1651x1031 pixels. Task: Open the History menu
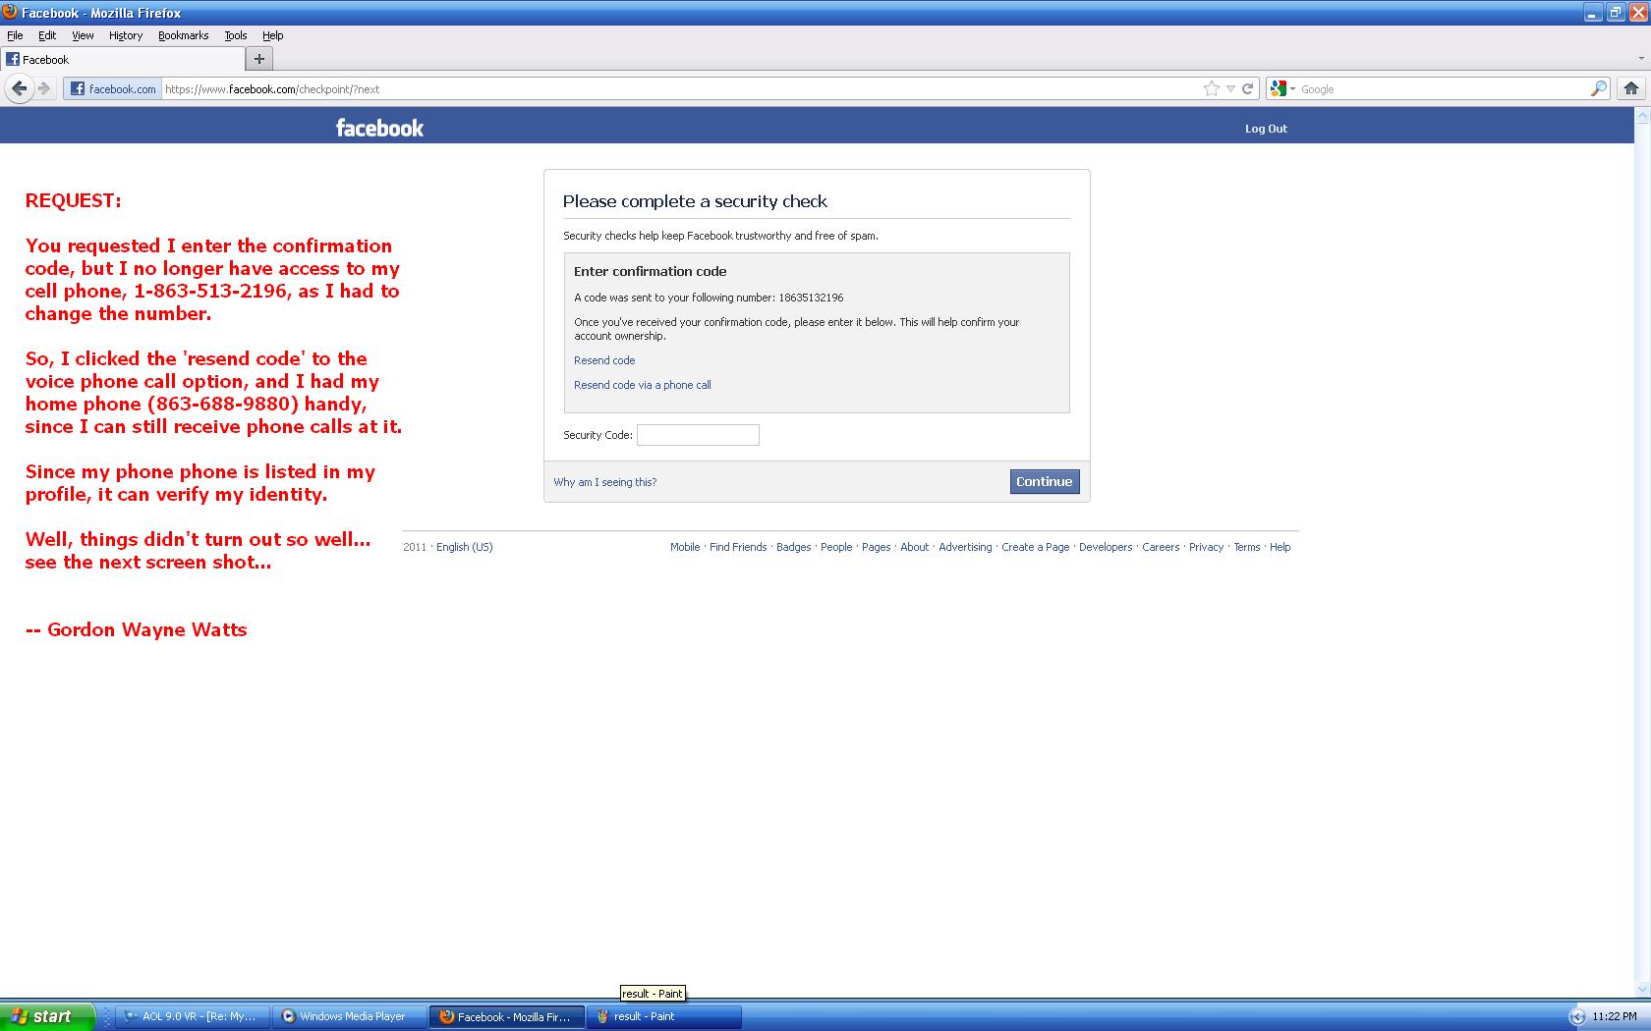(x=126, y=35)
